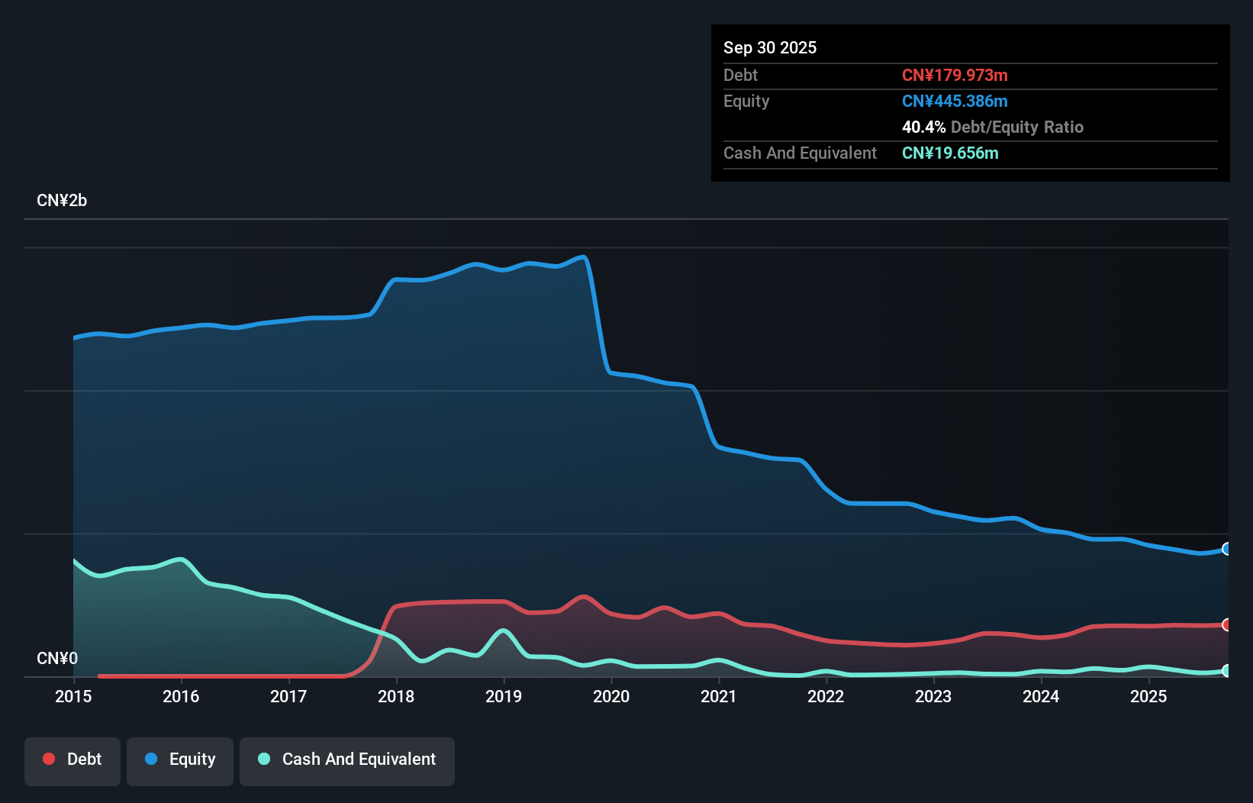1253x803 pixels.
Task: Click the Debt value CN¥179.973m
Action: [x=955, y=75]
